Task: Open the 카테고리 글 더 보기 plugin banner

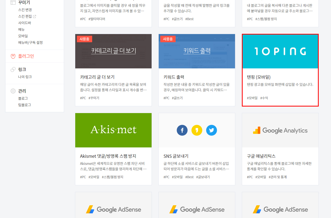Action: click(x=113, y=51)
